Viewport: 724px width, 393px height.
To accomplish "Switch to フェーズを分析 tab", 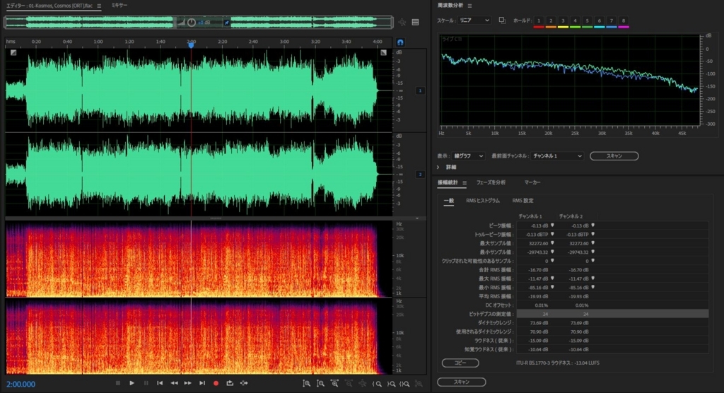I will (x=491, y=183).
